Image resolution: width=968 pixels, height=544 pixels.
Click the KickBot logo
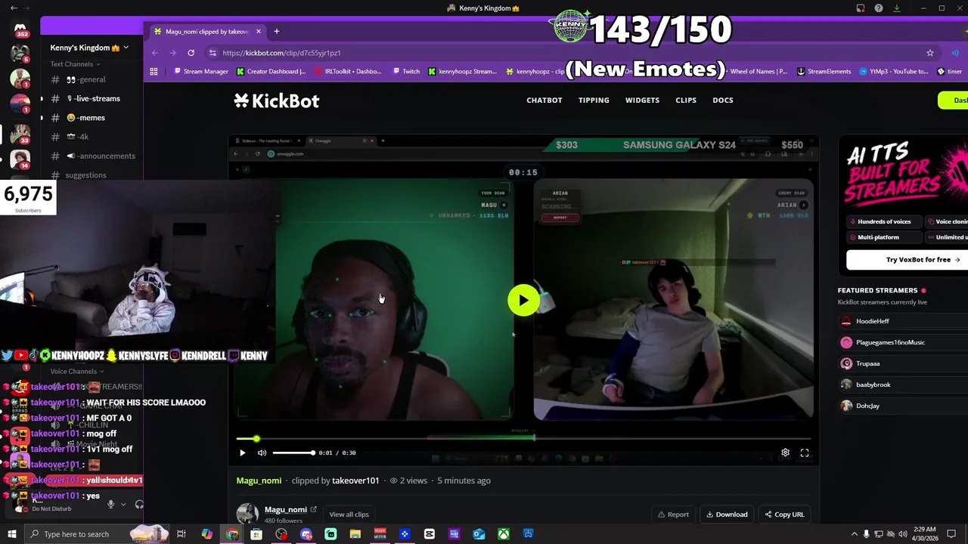[x=277, y=100]
